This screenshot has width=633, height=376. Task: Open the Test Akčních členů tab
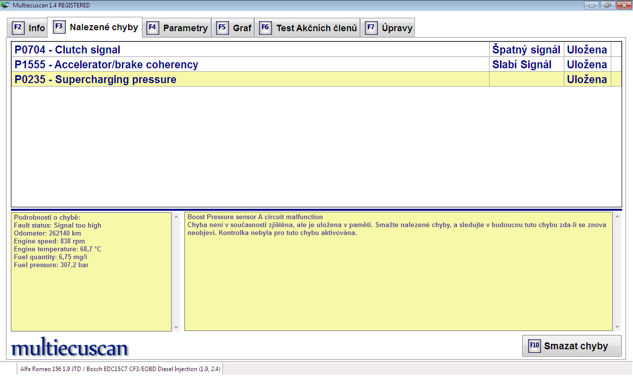pyautogui.click(x=316, y=28)
